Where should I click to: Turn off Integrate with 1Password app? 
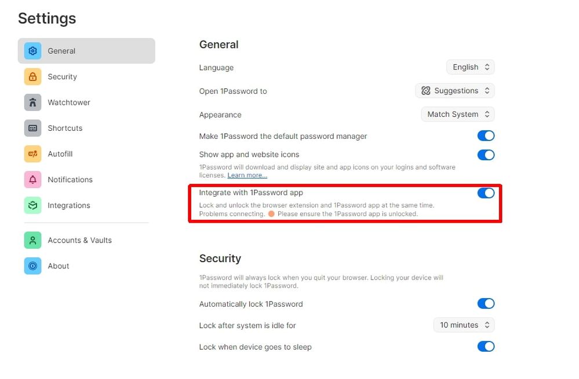(x=486, y=193)
